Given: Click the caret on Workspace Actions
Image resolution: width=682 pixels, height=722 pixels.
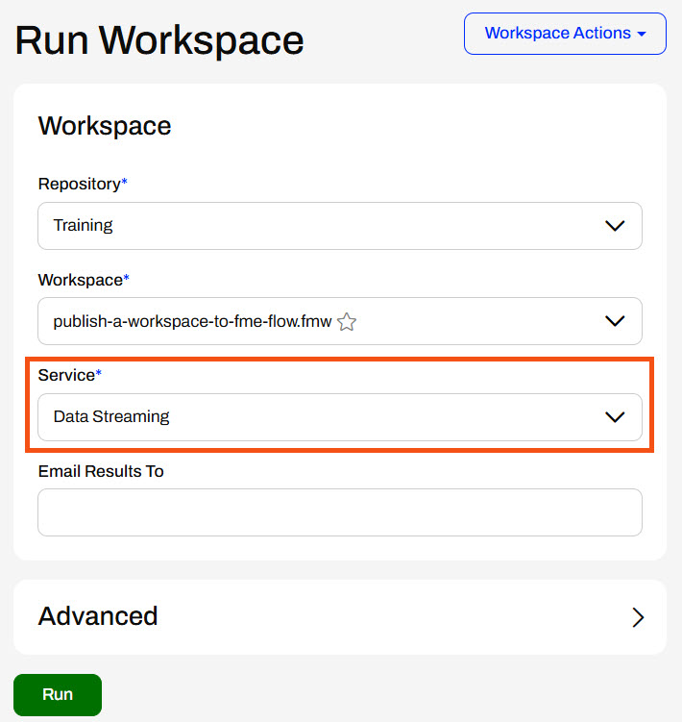Looking at the screenshot, I should 641,34.
